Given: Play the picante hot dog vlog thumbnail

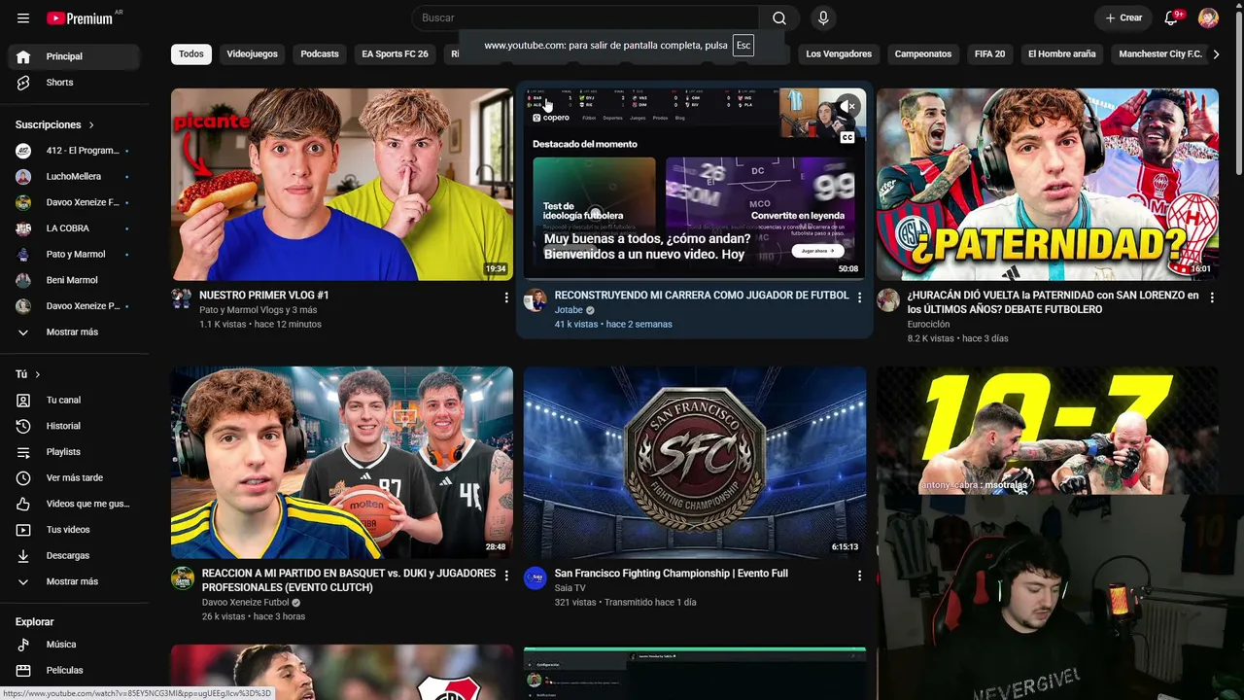Looking at the screenshot, I should click(342, 185).
